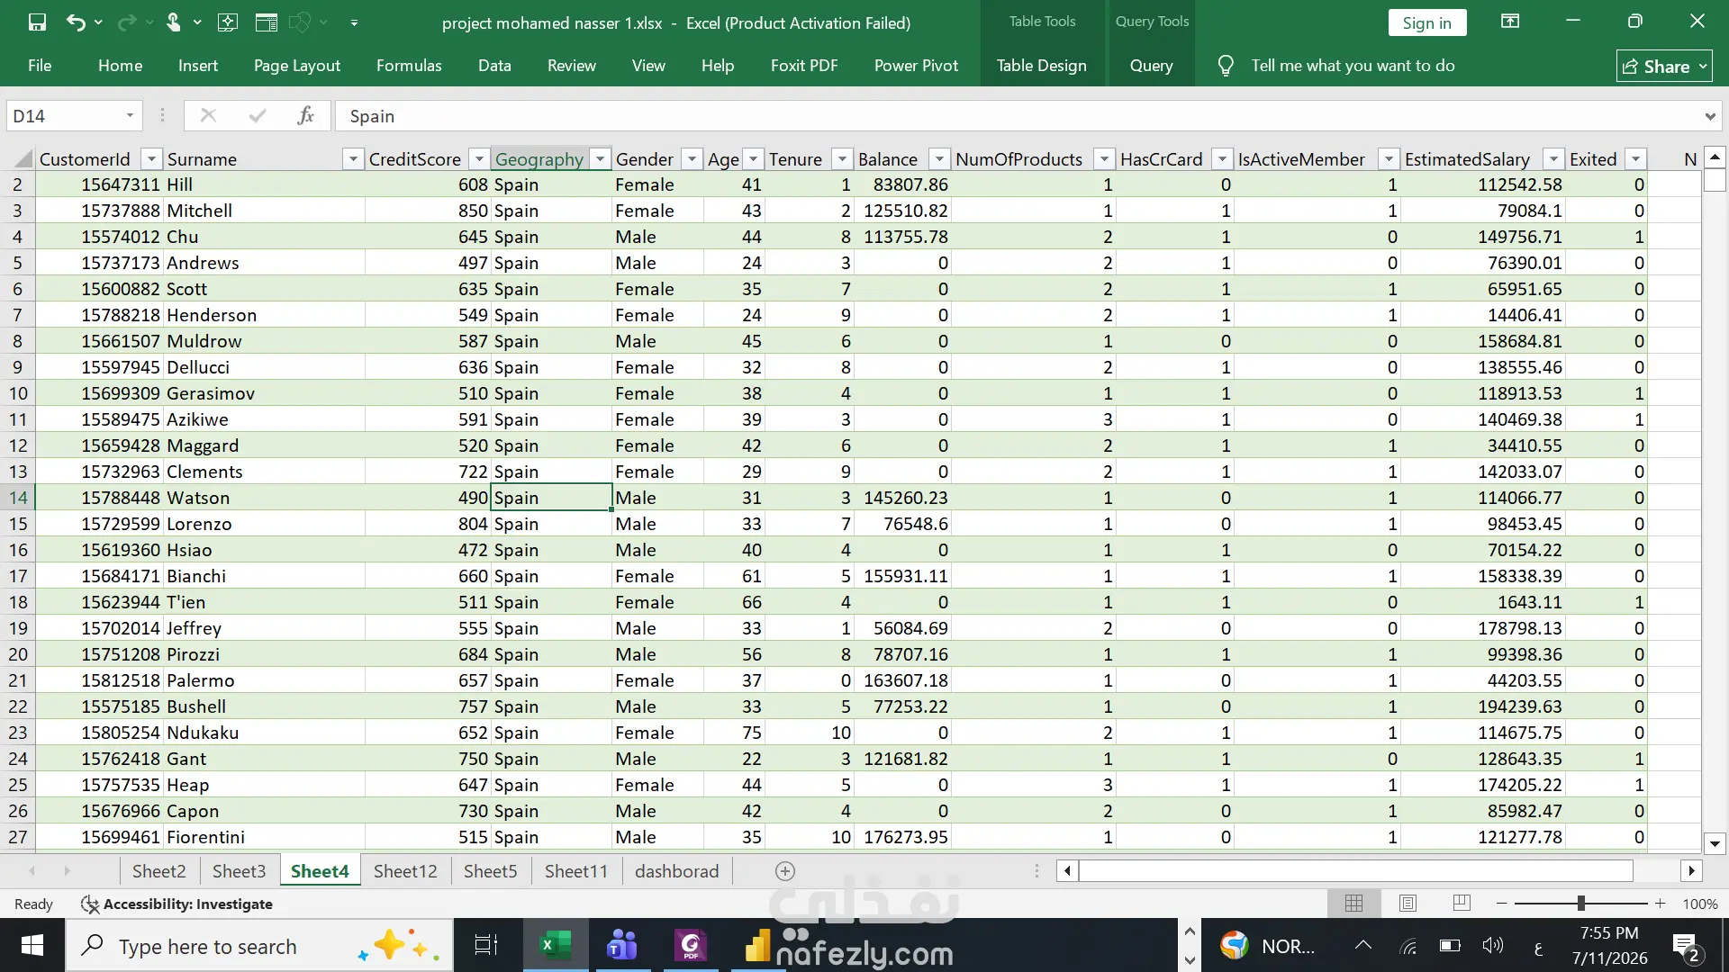Viewport: 1729px width, 972px height.
Task: Open the Name Box dropdown arrow
Action: pyautogui.click(x=131, y=116)
